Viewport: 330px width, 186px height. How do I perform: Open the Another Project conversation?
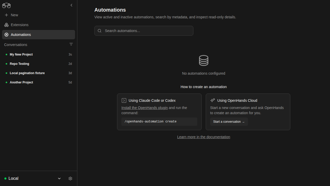[38, 82]
